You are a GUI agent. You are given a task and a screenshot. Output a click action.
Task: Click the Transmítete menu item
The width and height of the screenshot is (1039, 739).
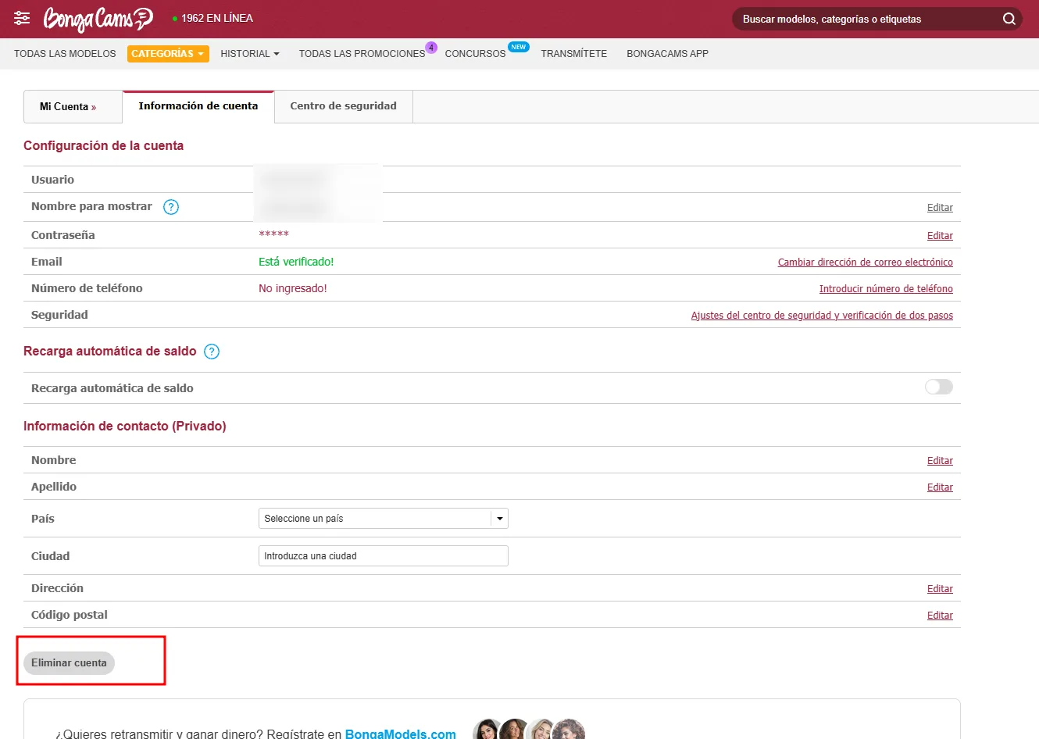[574, 54]
